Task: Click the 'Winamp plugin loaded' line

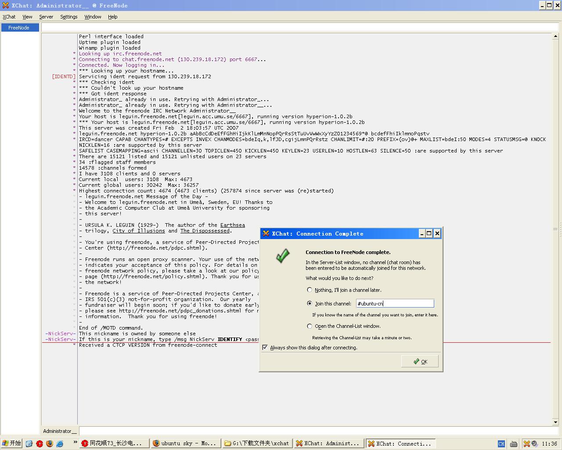Action: pyautogui.click(x=110, y=48)
